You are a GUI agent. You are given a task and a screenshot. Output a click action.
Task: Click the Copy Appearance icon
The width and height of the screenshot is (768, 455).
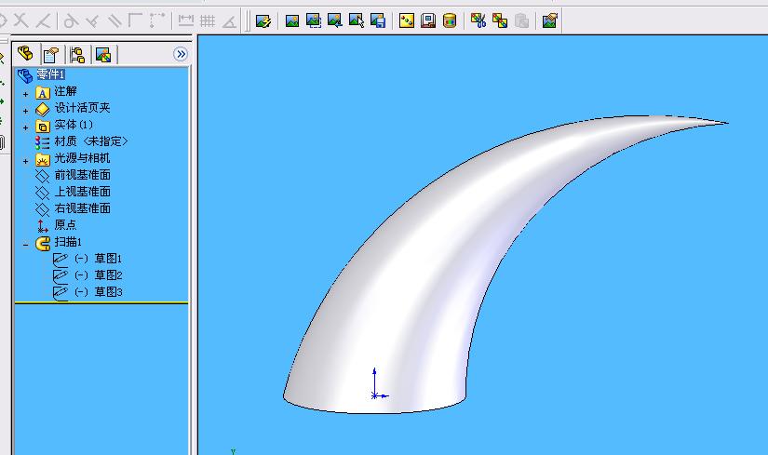[x=500, y=20]
